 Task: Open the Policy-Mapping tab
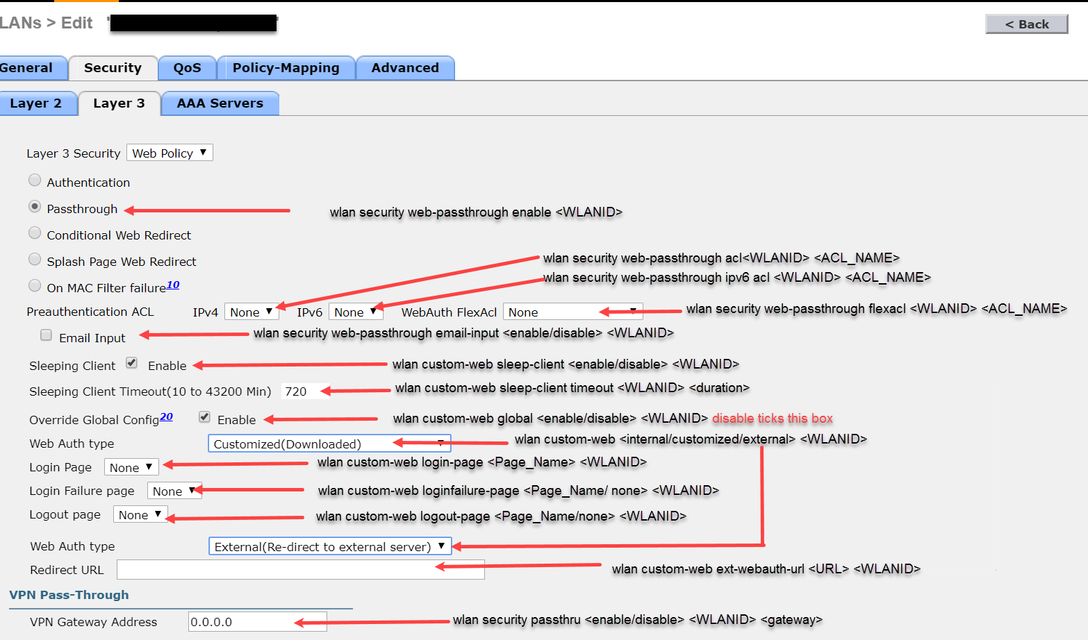[286, 68]
